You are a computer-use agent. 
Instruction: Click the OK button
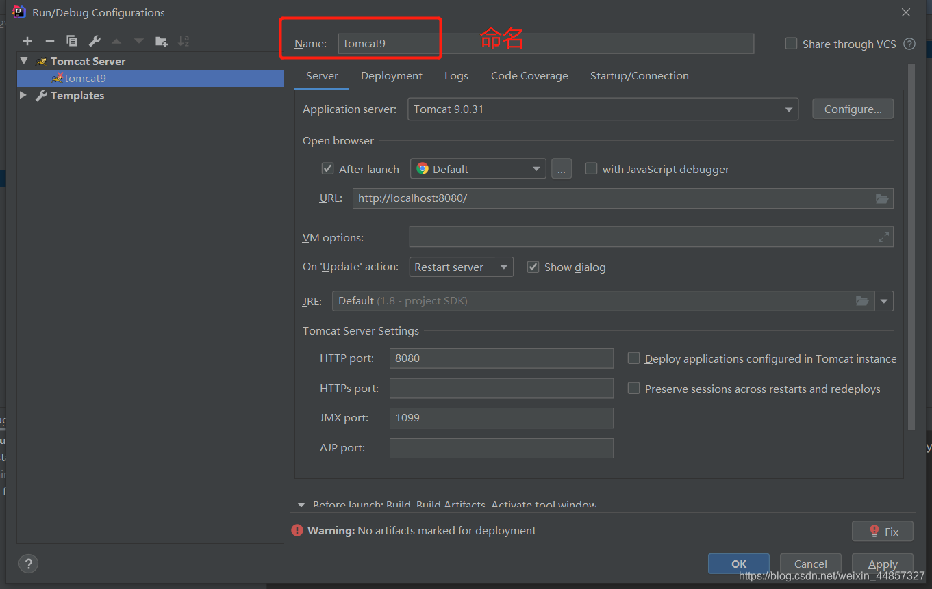(x=739, y=564)
